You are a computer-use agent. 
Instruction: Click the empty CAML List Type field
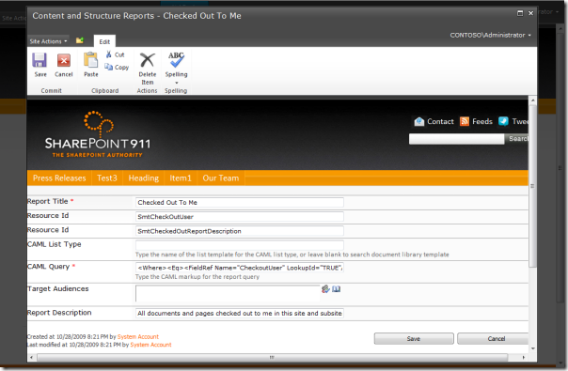pyautogui.click(x=240, y=245)
